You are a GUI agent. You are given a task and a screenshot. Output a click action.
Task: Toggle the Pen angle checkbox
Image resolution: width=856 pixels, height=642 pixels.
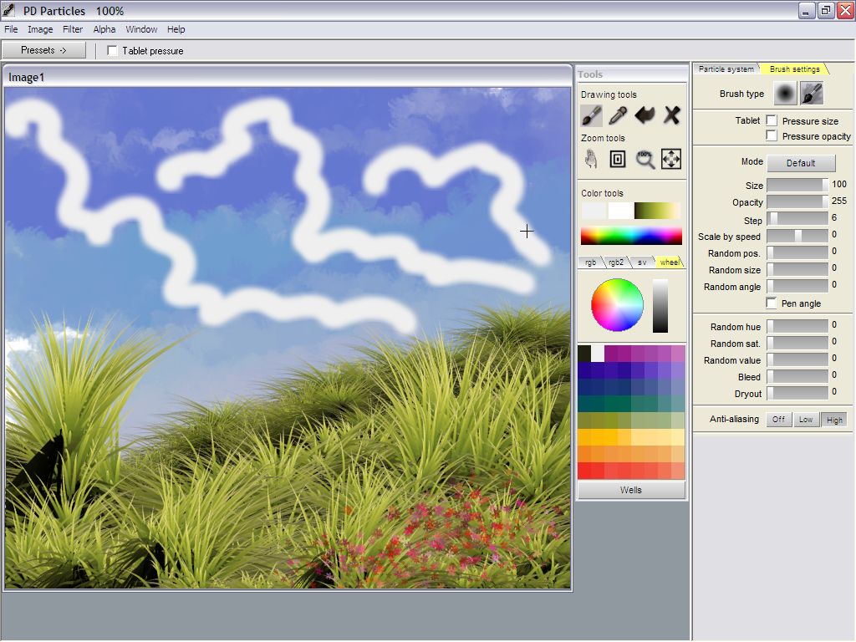coord(772,303)
